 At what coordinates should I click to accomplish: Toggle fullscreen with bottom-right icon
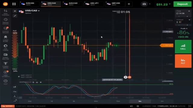(190, 106)
